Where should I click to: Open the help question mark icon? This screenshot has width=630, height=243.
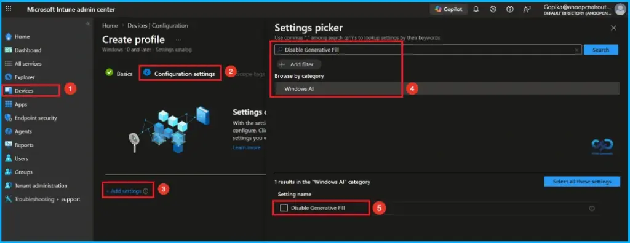[510, 9]
